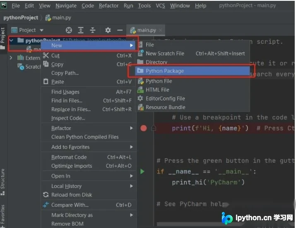Select Inspect Code... entry
Image resolution: width=296 pixels, height=228 pixels.
tap(88, 118)
